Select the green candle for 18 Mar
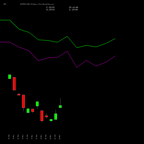The image size is (144, 144). [37, 104]
